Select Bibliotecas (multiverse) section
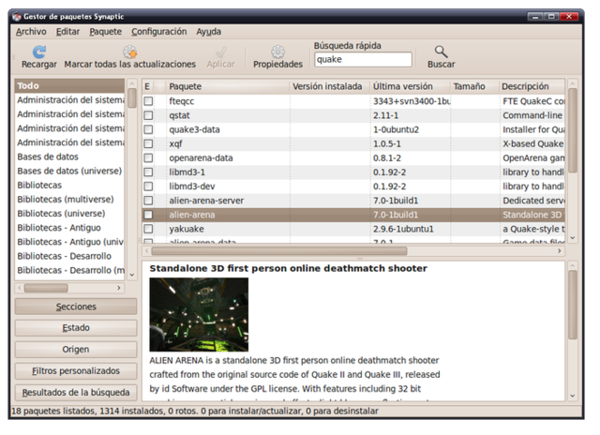This screenshot has height=435, width=600. pyautogui.click(x=69, y=200)
